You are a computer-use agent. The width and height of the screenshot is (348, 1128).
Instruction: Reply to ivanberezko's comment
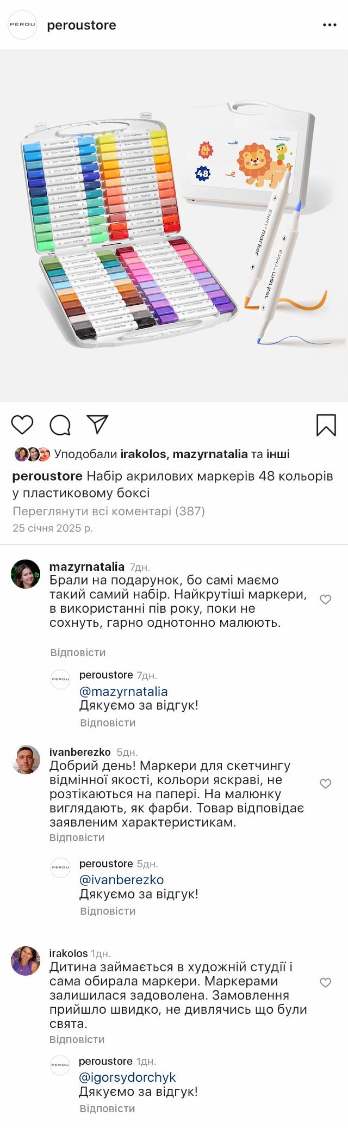pyautogui.click(x=77, y=837)
